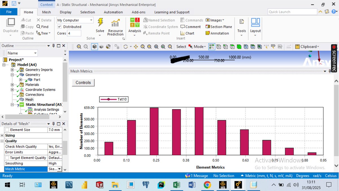339x191 pixels.
Task: Select the Mesh item in the tree
Action: (x=29, y=100)
